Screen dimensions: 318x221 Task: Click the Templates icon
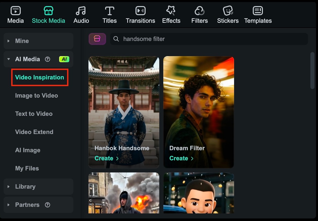pos(258,11)
